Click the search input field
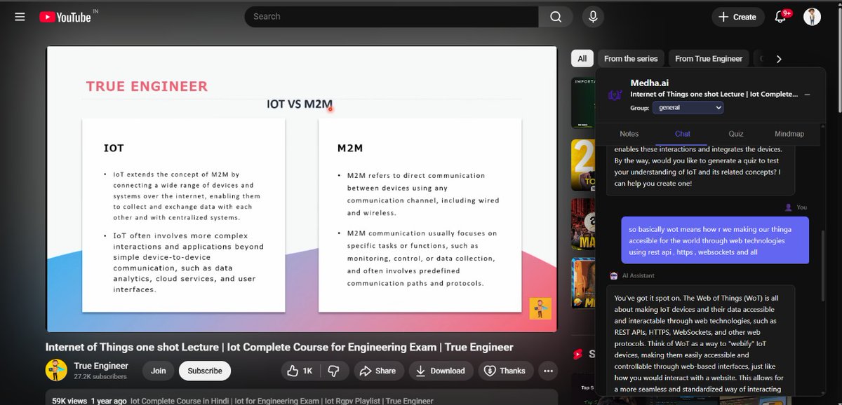 point(393,15)
